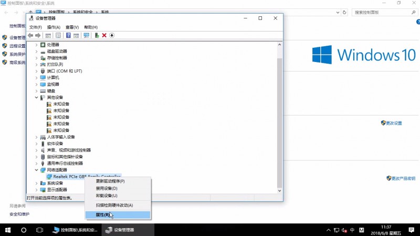Select the 处理器 processor node icon
This screenshot has width=420, height=236.
pos(43,45)
